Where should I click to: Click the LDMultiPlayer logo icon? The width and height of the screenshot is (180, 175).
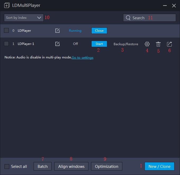7,5
